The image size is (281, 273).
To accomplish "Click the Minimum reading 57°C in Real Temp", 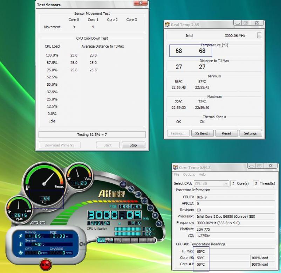I will [x=202, y=82].
